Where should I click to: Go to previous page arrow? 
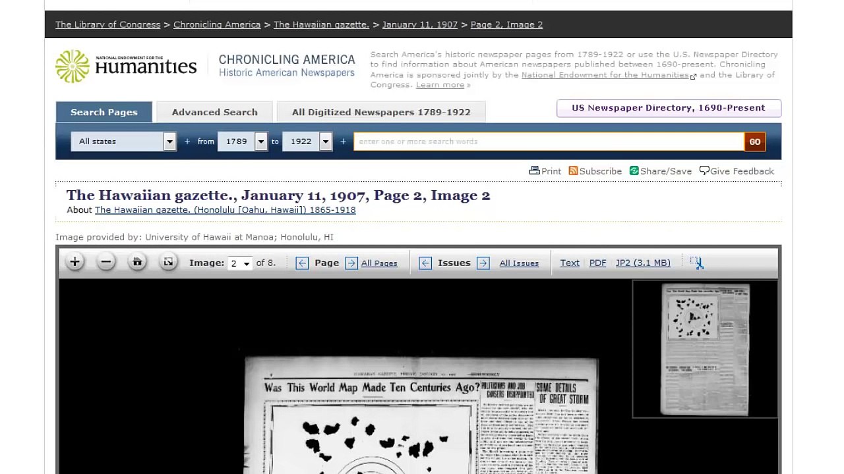[302, 263]
